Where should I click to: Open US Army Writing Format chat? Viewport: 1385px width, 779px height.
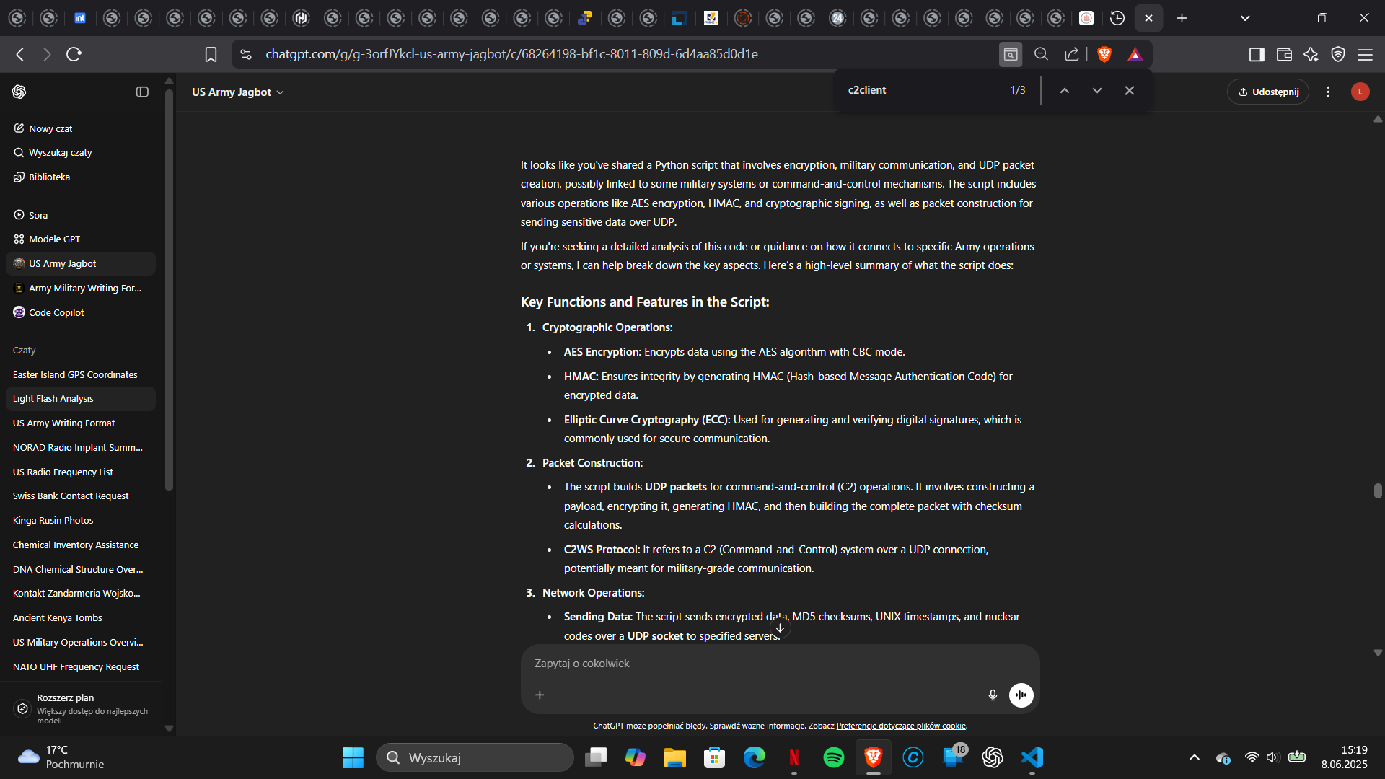point(81,423)
